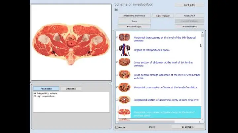238x133 pixels.
Task: Check the Organs of retroperitoneal space checkbox
Action: (x=117, y=50)
